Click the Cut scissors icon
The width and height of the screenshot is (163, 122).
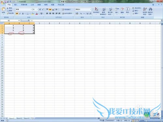[7, 8]
